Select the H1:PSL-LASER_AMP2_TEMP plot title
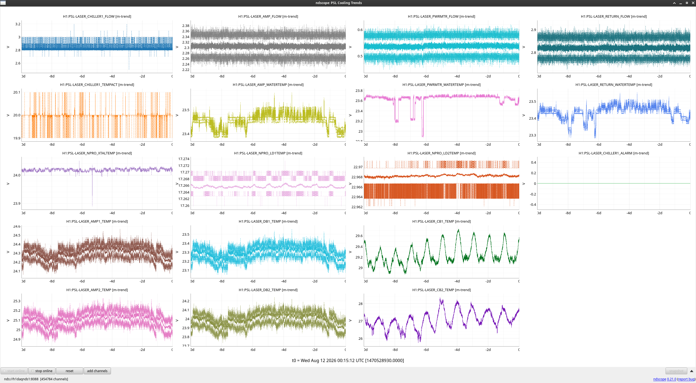This screenshot has height=383, width=696. pyautogui.click(x=97, y=290)
